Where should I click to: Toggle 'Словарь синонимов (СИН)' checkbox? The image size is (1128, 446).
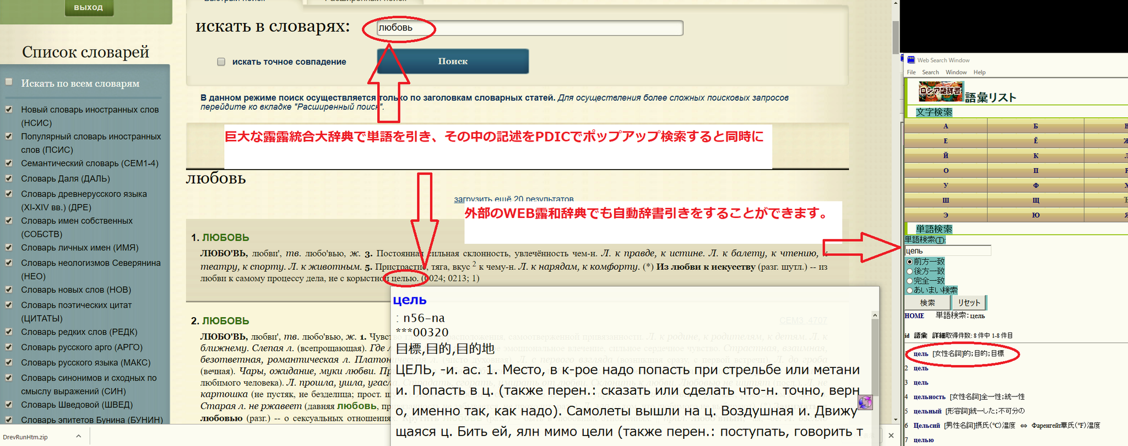[x=9, y=378]
